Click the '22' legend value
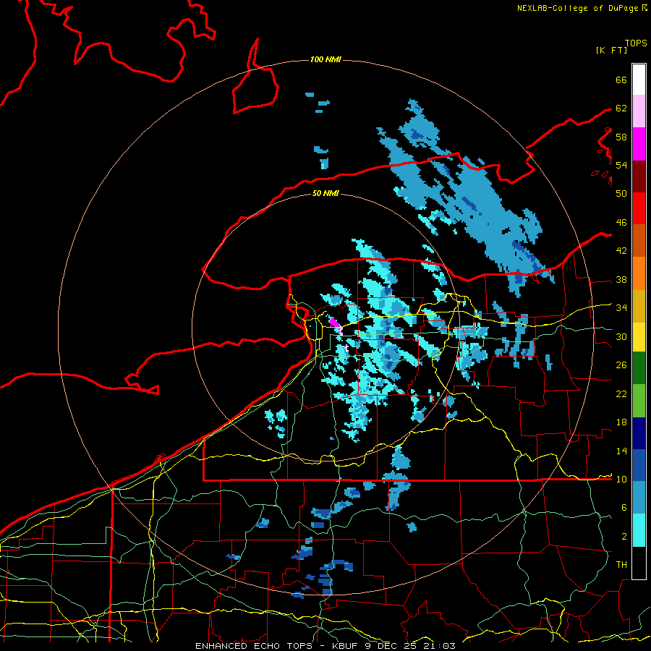Screen dimensions: 651x651 [x=621, y=394]
